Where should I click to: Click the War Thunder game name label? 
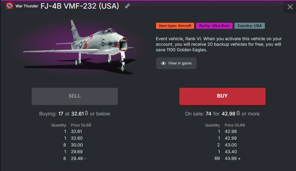pos(27,6)
